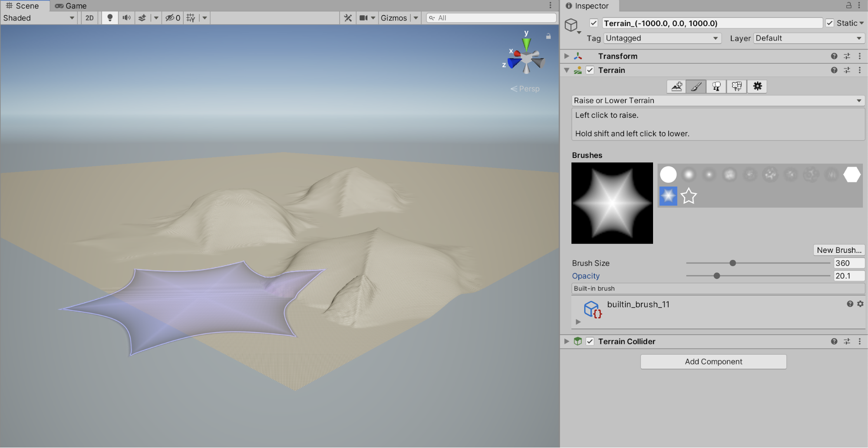Toggle scene lighting bulb icon
The image size is (868, 448).
[x=110, y=18]
